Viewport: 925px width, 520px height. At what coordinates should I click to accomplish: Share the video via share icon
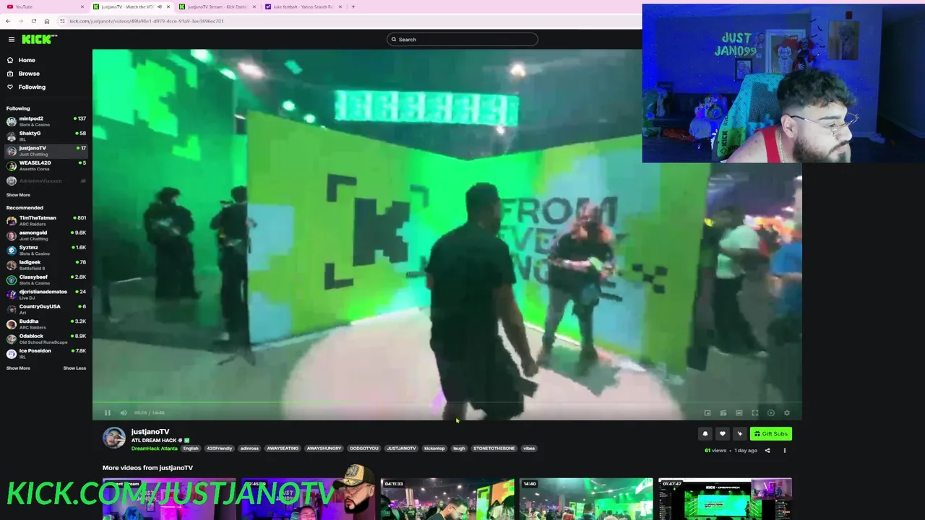[767, 451]
